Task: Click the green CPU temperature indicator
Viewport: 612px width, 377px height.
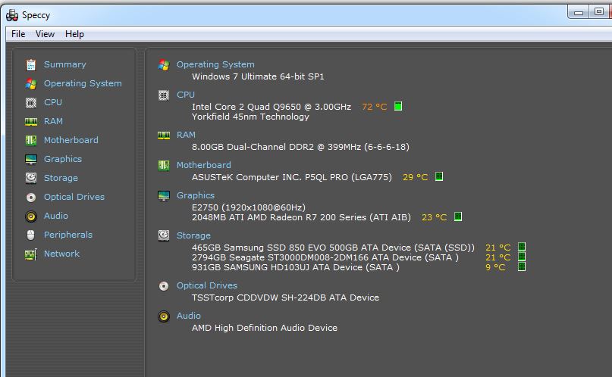Action: pos(398,107)
